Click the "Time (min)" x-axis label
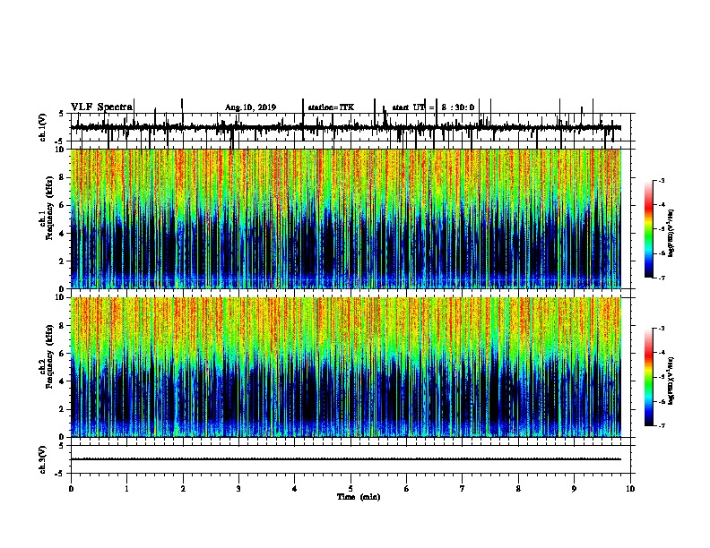The width and height of the screenshot is (710, 548). click(x=359, y=497)
